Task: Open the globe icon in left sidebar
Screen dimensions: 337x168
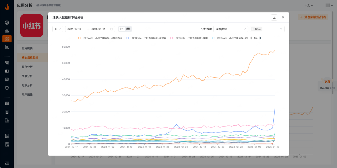Action: click(7, 23)
